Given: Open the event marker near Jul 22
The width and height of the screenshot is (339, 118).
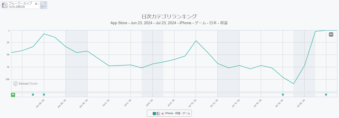Looking at the screenshot, I should (326, 95).
